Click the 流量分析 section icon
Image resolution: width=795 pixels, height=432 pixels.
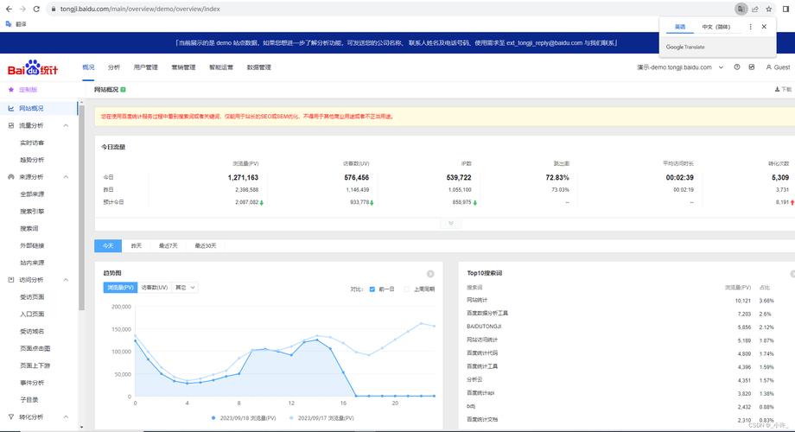point(11,126)
